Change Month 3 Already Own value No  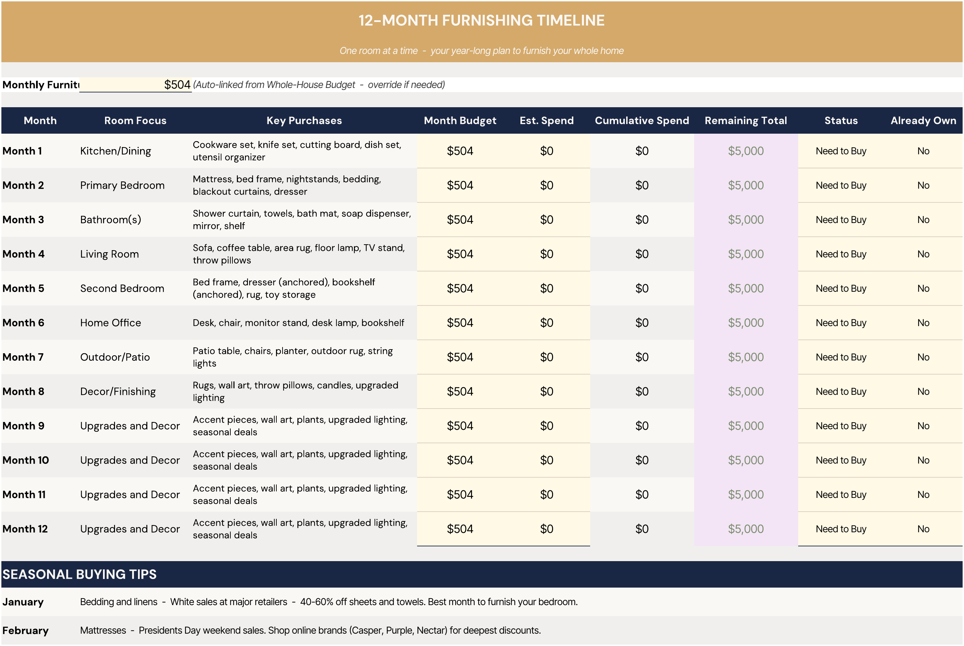923,220
